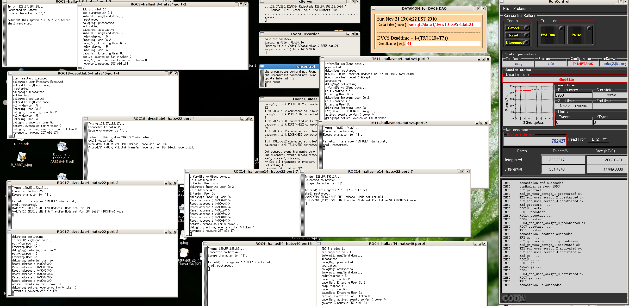Maximize the Event Recorder window
Image resolution: width=629 pixels, height=306 pixels.
coord(353,34)
